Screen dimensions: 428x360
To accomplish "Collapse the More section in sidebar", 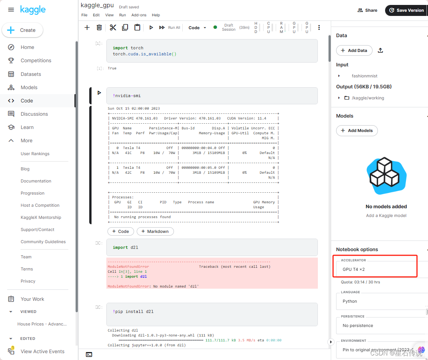I will click(x=11, y=140).
